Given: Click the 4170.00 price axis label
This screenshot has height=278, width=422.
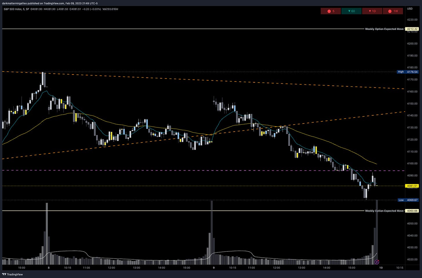Looking at the screenshot, I should (412, 79).
